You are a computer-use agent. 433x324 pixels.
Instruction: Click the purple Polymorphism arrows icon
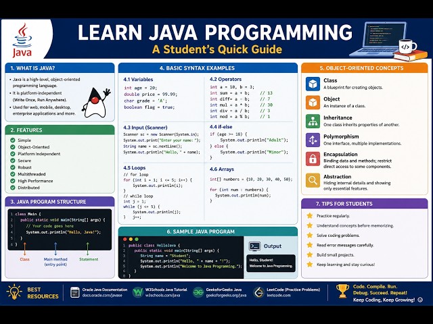pos(313,140)
